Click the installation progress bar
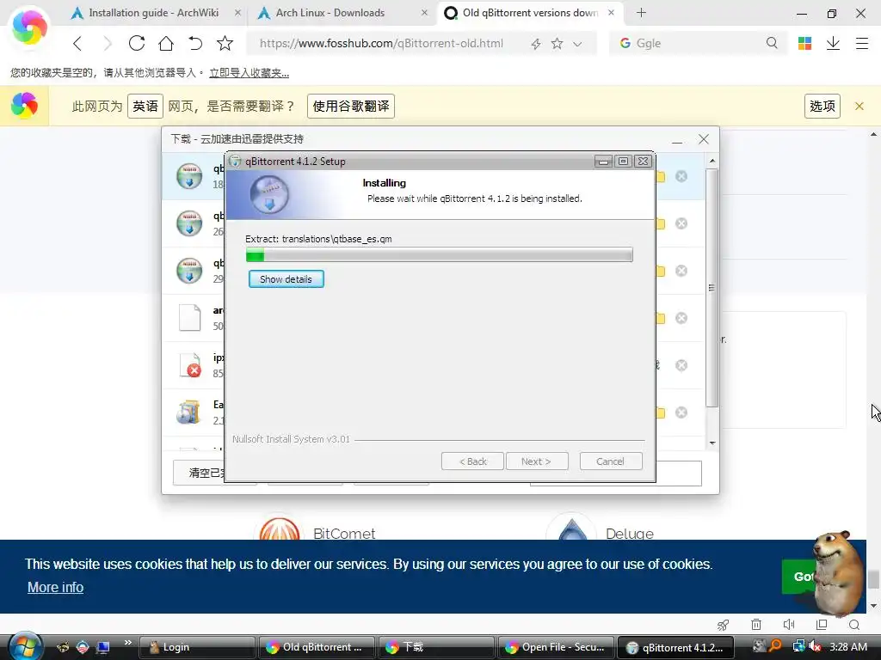Viewport: 881px width, 660px height. click(x=440, y=254)
